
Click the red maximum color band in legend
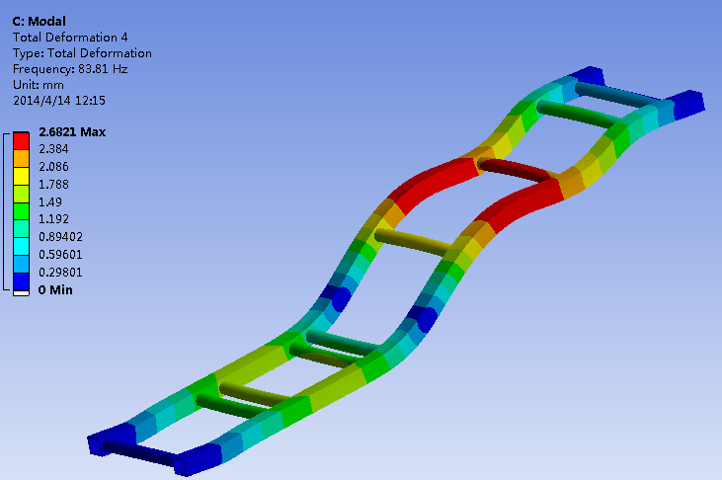[x=21, y=141]
